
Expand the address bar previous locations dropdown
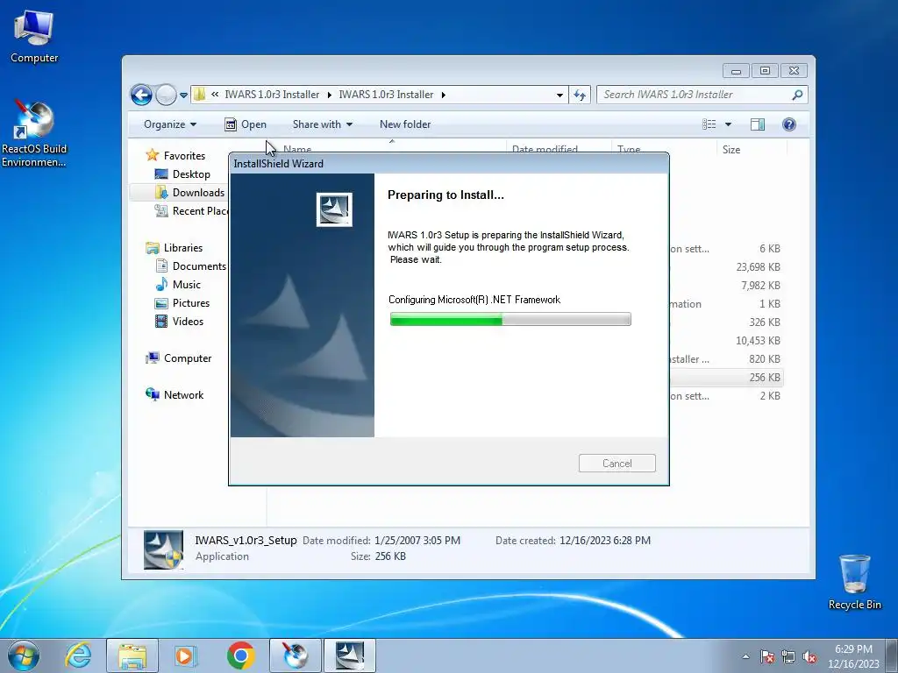[559, 95]
